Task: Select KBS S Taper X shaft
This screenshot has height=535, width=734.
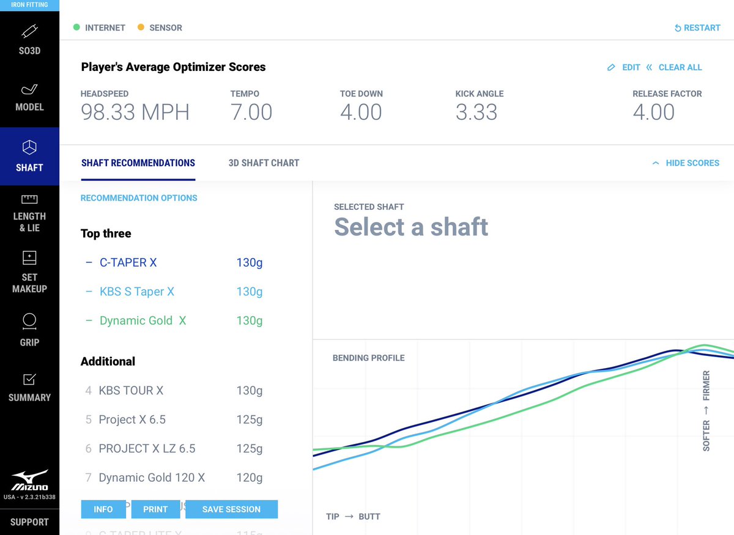Action: pyautogui.click(x=137, y=292)
